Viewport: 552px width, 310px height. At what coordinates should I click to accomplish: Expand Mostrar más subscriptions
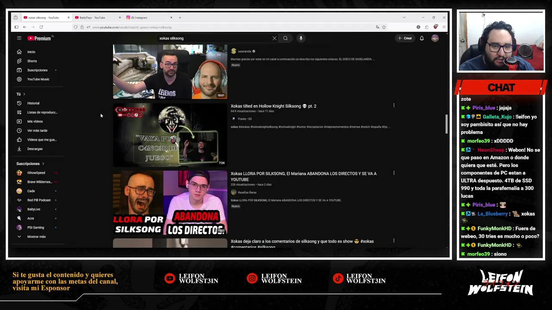(37, 237)
